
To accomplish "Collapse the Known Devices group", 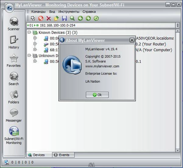I will tap(29, 32).
